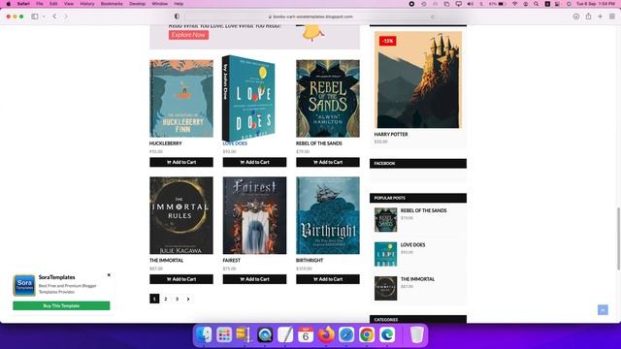
Task: Click the scroll-to-top arrow button
Action: [603, 310]
